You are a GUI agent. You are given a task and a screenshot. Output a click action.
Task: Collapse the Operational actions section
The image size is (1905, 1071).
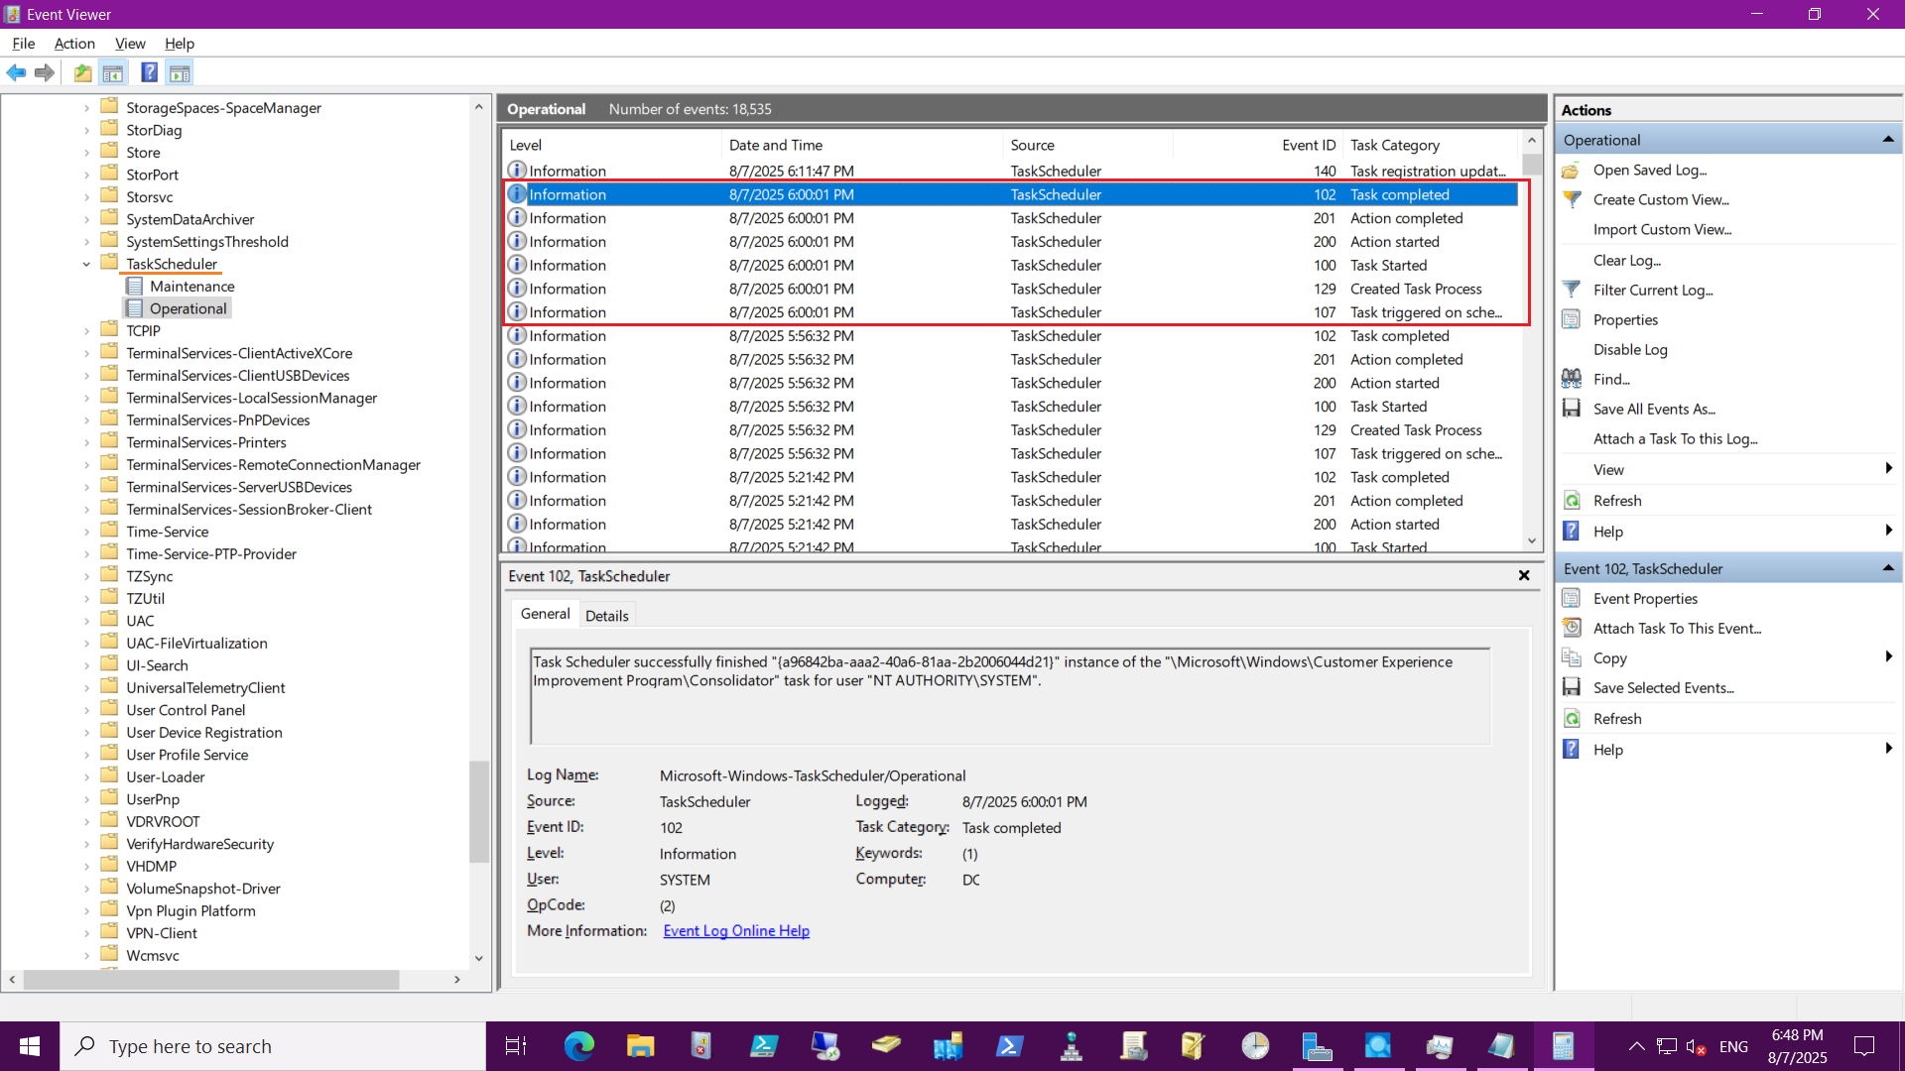click(x=1887, y=140)
